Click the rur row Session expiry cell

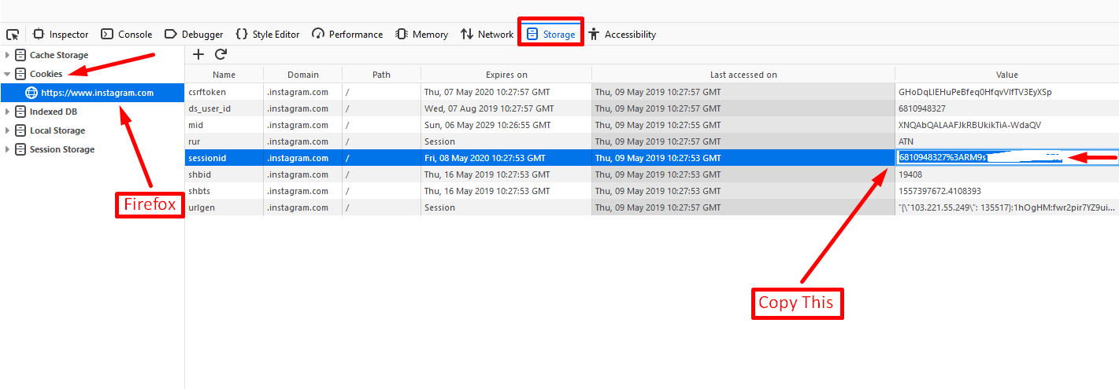click(439, 141)
